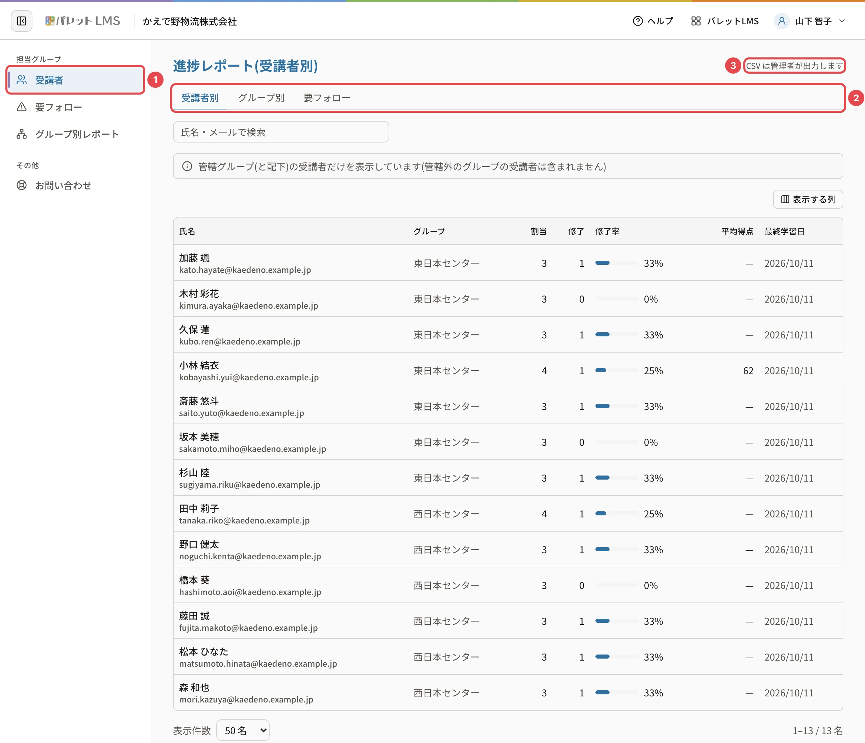Sort by the 修了率 column header
Screen dimensions: 865x743
(x=607, y=231)
